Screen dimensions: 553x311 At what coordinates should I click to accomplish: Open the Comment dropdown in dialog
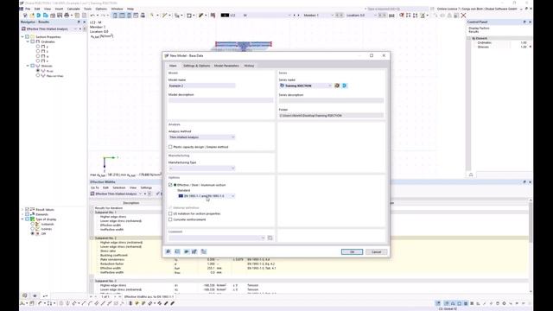point(217,238)
